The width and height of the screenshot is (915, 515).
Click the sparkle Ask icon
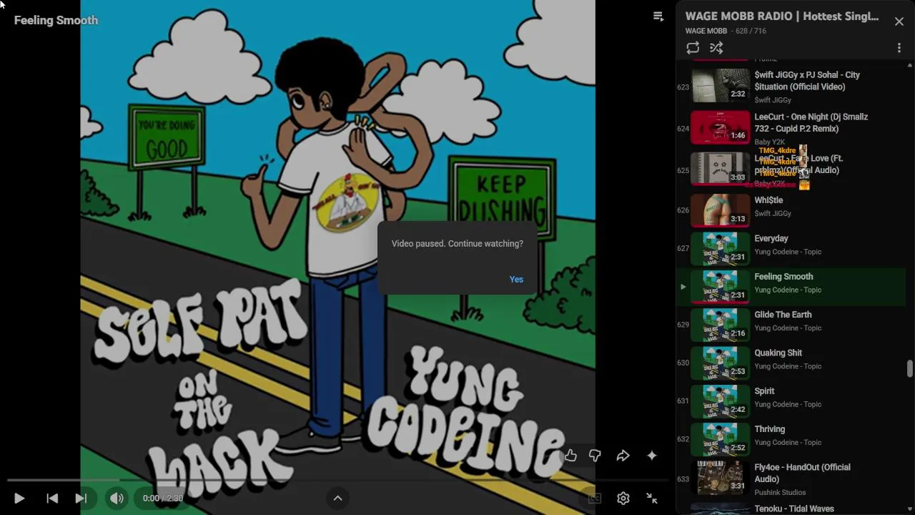click(x=652, y=456)
